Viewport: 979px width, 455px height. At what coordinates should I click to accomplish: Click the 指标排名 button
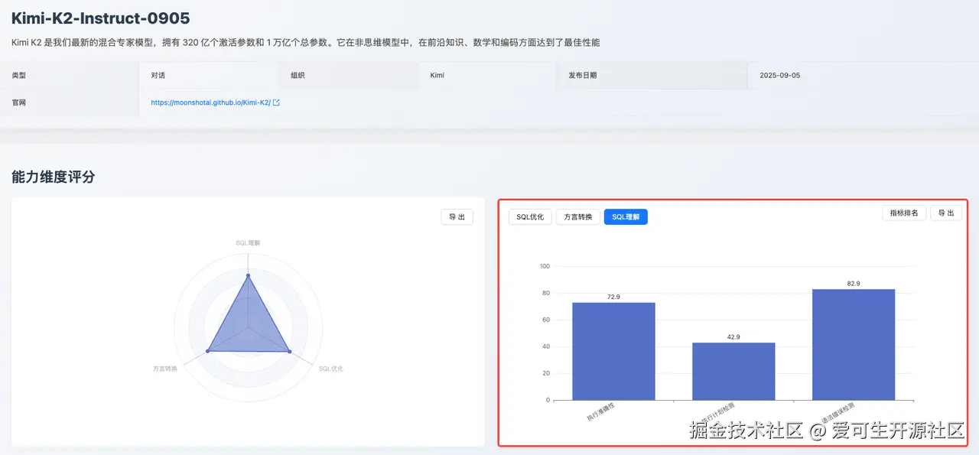point(904,213)
